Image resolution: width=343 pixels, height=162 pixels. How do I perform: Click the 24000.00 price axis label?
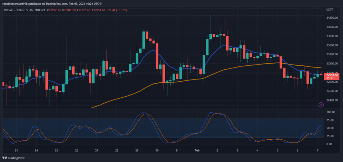(x=332, y=27)
